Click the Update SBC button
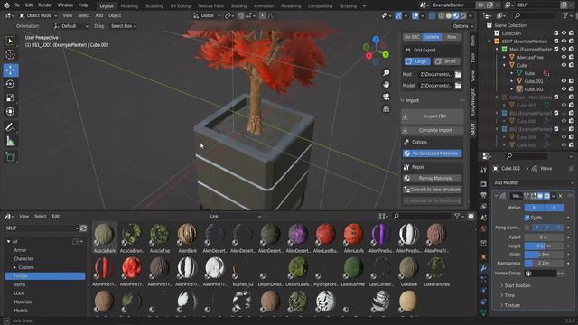The image size is (578, 325). click(432, 37)
